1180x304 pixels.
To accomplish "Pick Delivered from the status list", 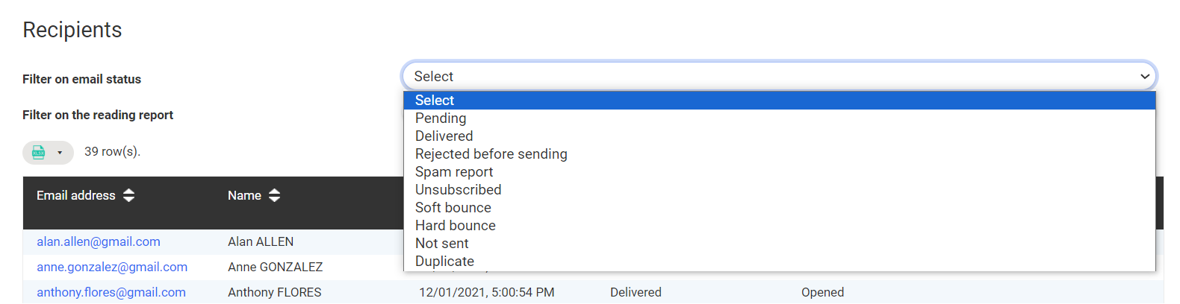I will [x=444, y=136].
